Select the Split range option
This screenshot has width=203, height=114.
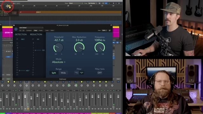pyautogui.click(x=54, y=73)
